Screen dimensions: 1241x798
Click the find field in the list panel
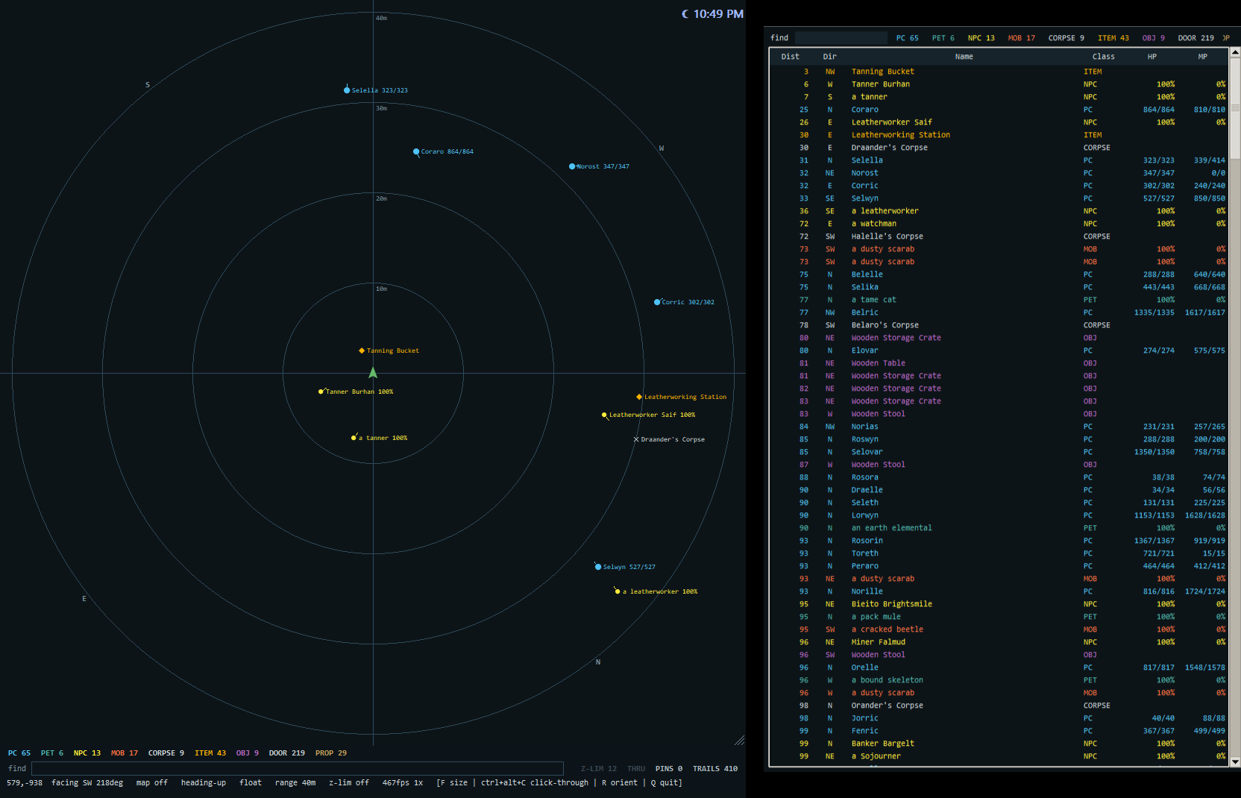click(841, 38)
